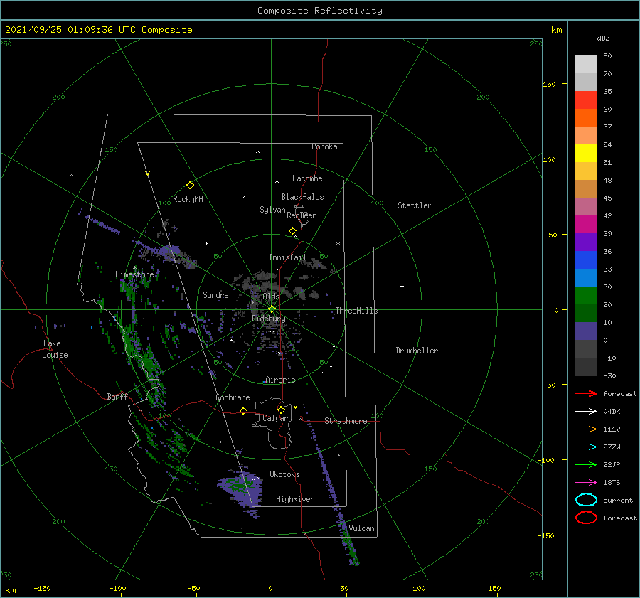Click the Airdrie label
The width and height of the screenshot is (640, 598).
pos(280,380)
